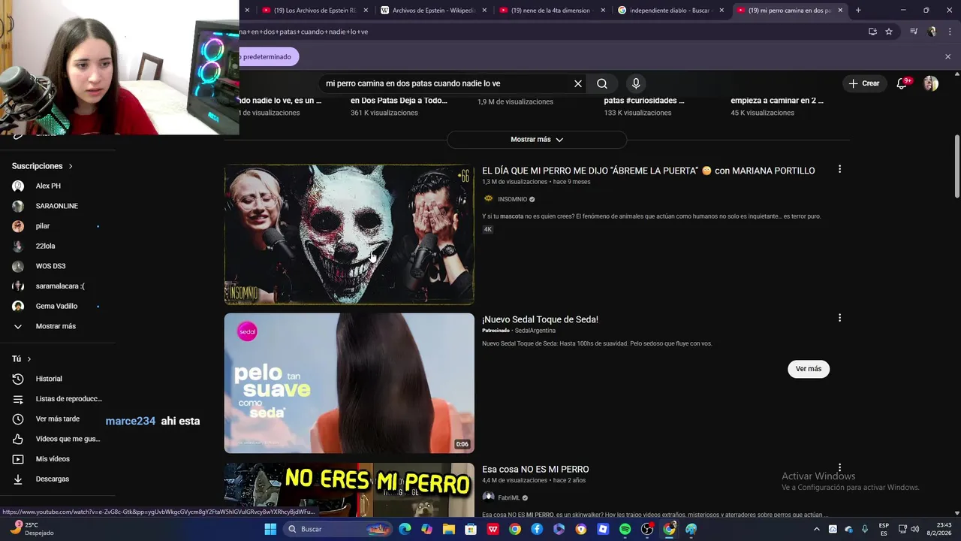Open Ver más tarde in sidebar
This screenshot has width=961, height=541.
tap(57, 419)
